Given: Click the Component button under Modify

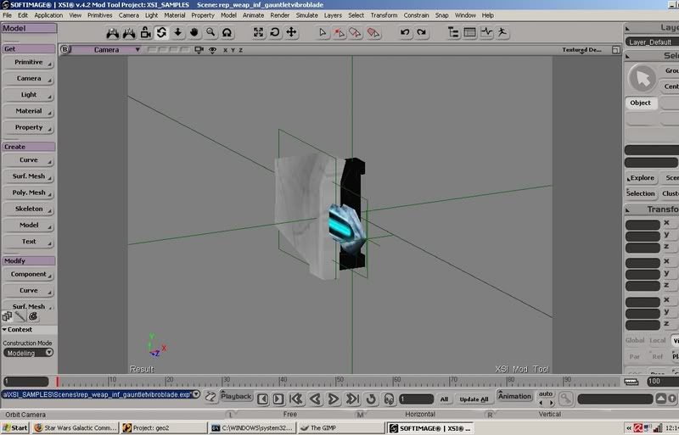Looking at the screenshot, I should click(29, 275).
